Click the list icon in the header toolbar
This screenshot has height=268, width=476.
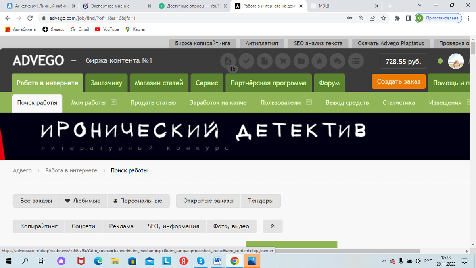point(356,61)
